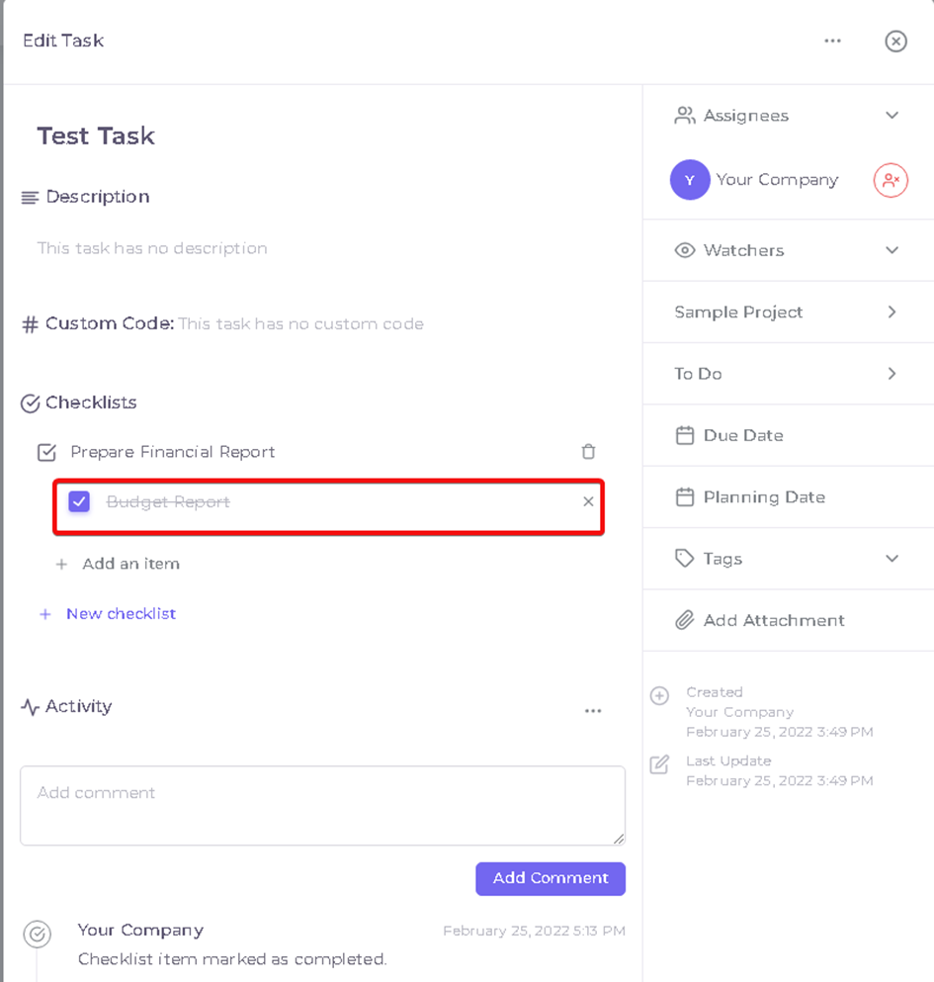
Task: Expand the Assignees dropdown chevron
Action: click(892, 116)
